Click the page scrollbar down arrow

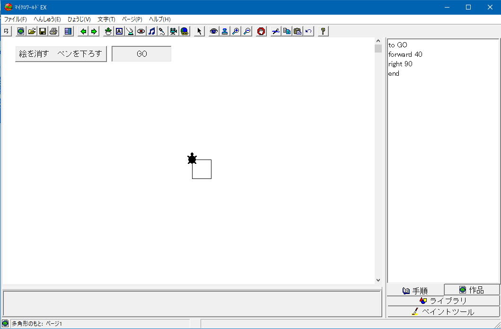coord(378,280)
